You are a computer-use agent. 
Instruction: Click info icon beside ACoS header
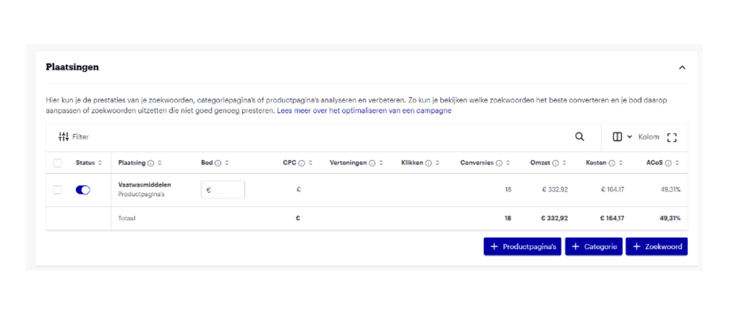(668, 163)
